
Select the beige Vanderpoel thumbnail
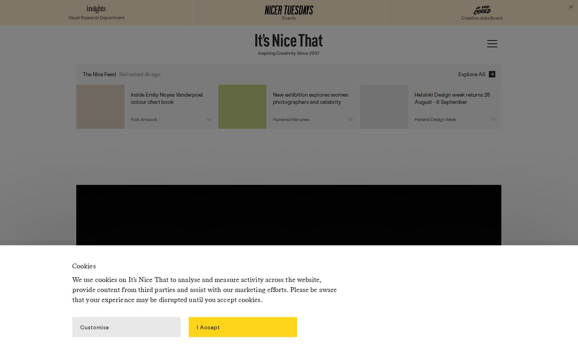(100, 107)
